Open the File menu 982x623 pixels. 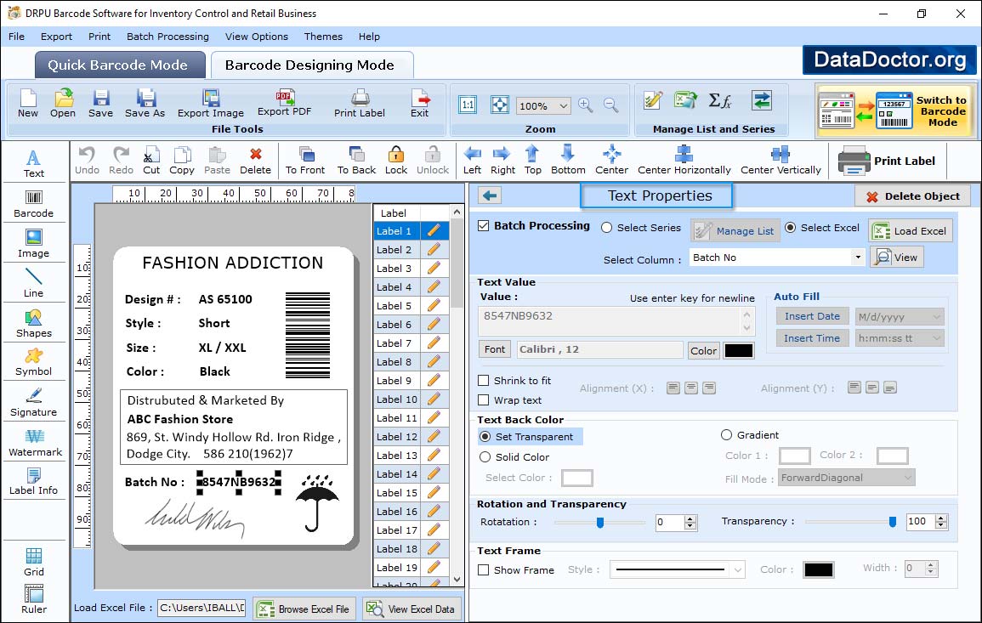pos(16,37)
